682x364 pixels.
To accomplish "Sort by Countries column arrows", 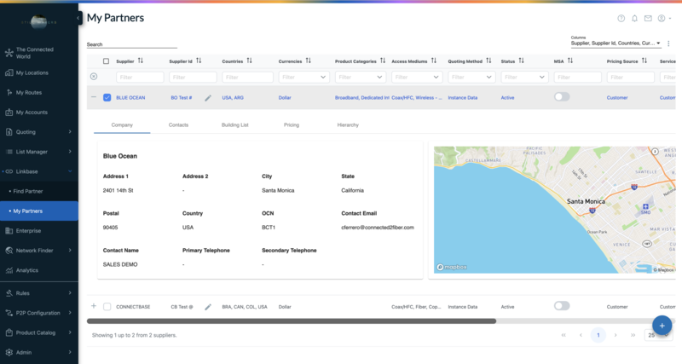I will tap(249, 61).
